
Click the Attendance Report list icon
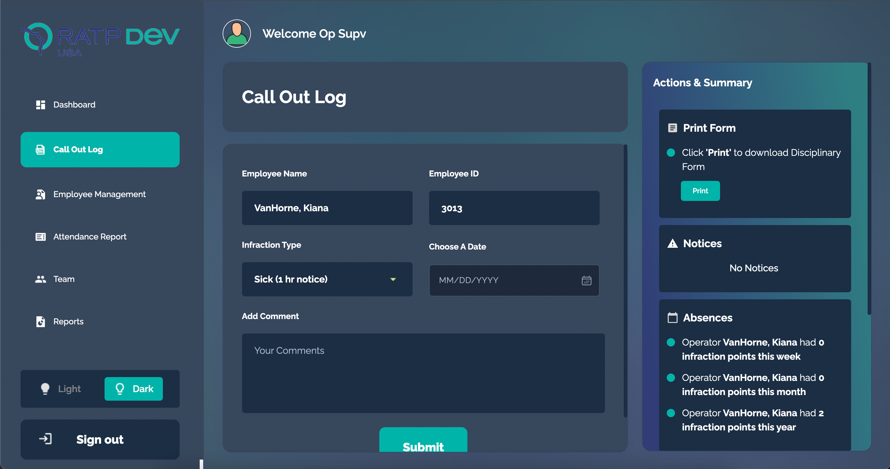click(40, 237)
